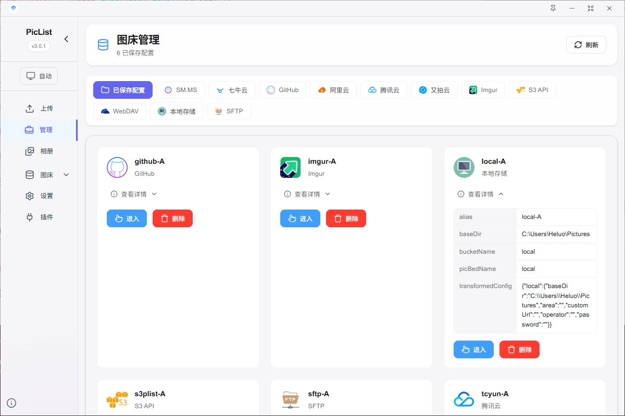Click the s3plist-A card title

point(150,394)
